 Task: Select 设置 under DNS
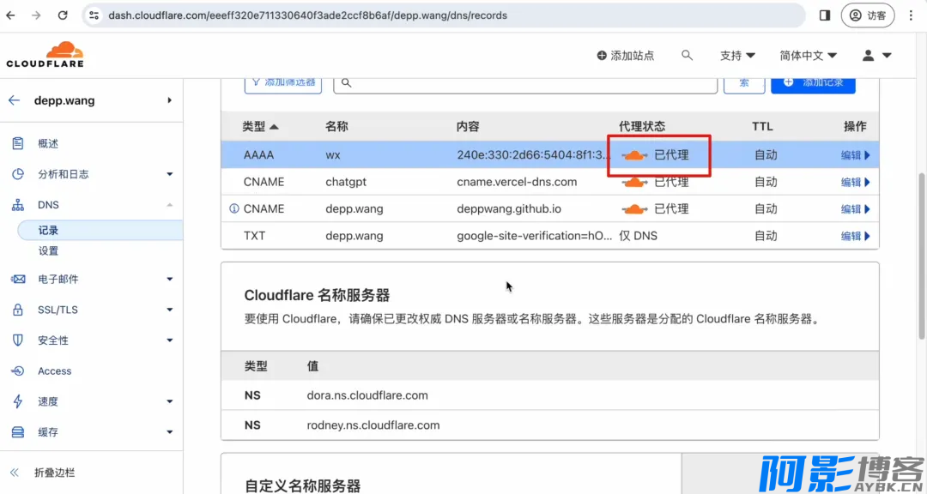pyautogui.click(x=48, y=251)
